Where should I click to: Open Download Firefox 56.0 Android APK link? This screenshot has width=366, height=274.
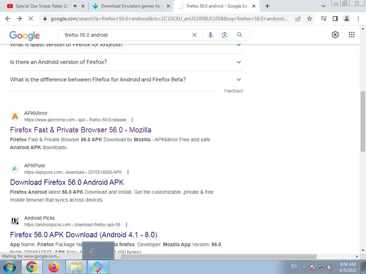pyautogui.click(x=67, y=182)
